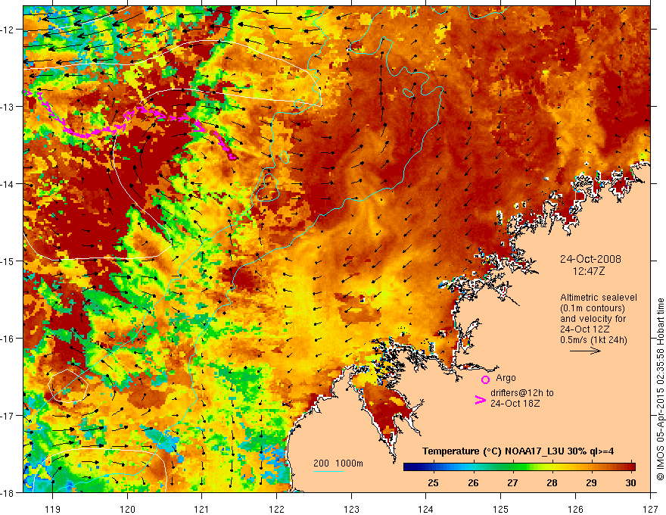Click the color bar label '26'
Image resolution: width=666 pixels, height=515 pixels.
point(473,482)
